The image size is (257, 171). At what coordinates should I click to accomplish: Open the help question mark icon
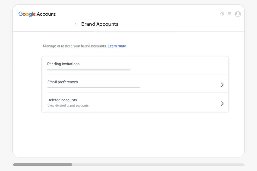(222, 14)
